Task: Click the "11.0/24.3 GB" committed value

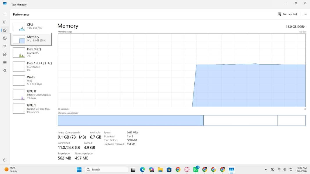Action: click(x=69, y=148)
